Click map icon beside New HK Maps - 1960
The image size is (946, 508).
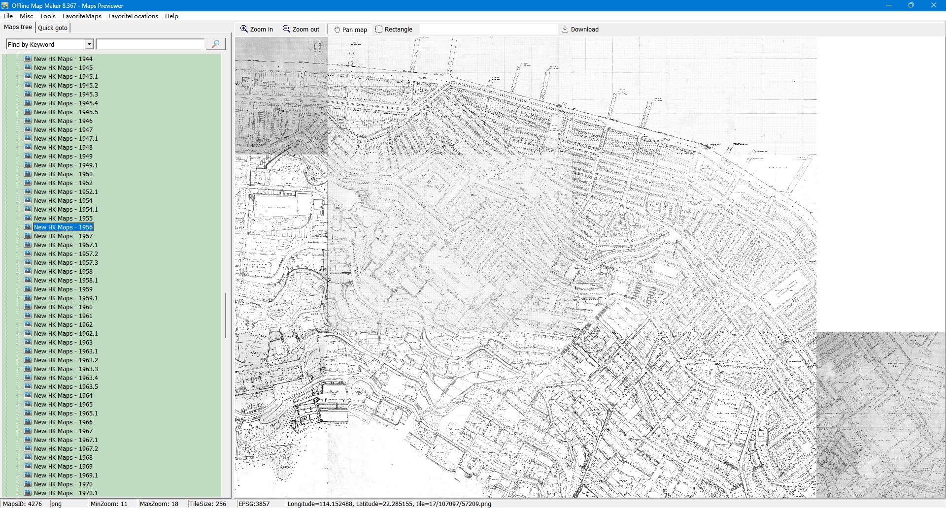[28, 307]
